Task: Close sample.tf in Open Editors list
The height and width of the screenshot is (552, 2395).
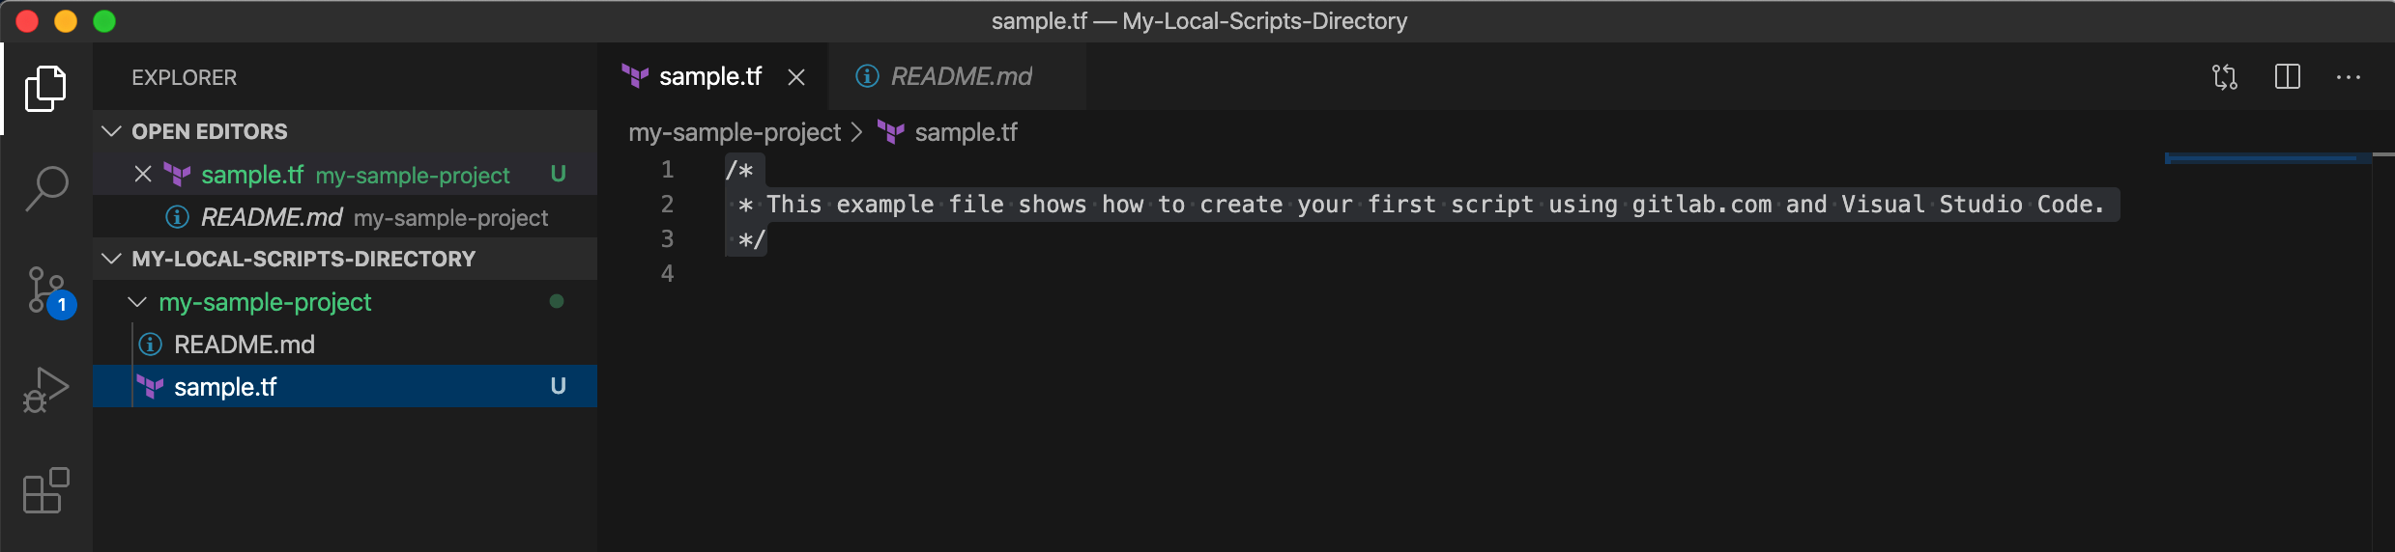Action: pyautogui.click(x=143, y=175)
